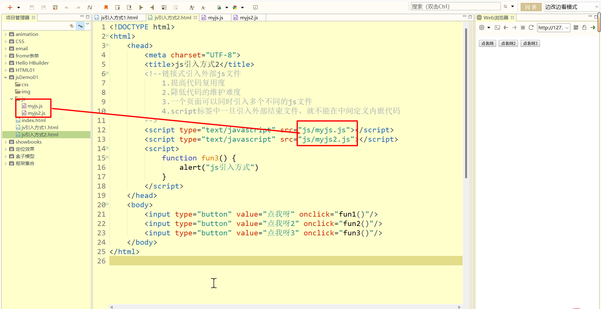Click the QR code icon in the browser toolbar
Viewport: 601px width, 309px height.
576,27
